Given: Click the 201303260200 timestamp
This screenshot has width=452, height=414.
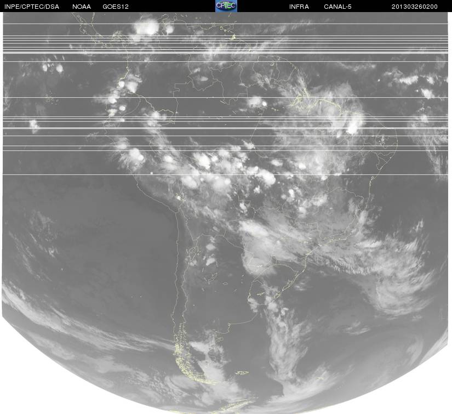Looking at the screenshot, I should tap(415, 7).
